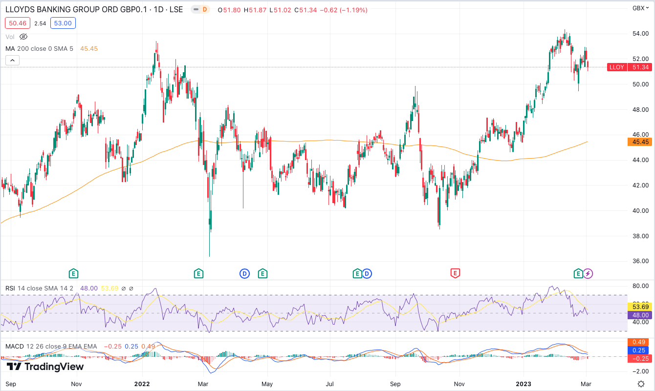Screen dimensions: 655x391
Task: Click the orange 45.45 MA price label
Action: tap(640, 142)
